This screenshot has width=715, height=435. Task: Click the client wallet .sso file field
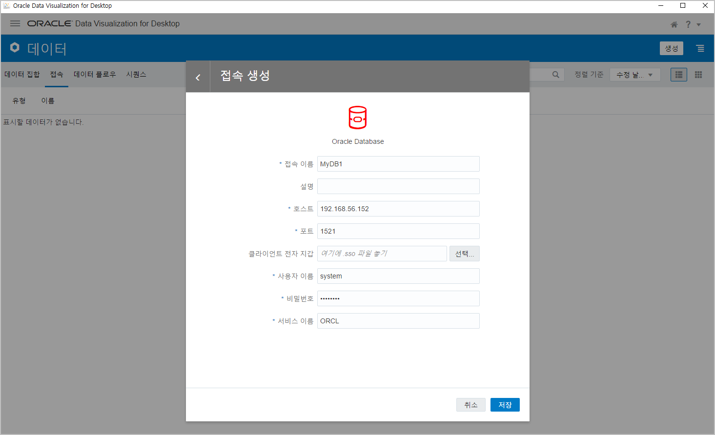(x=382, y=254)
